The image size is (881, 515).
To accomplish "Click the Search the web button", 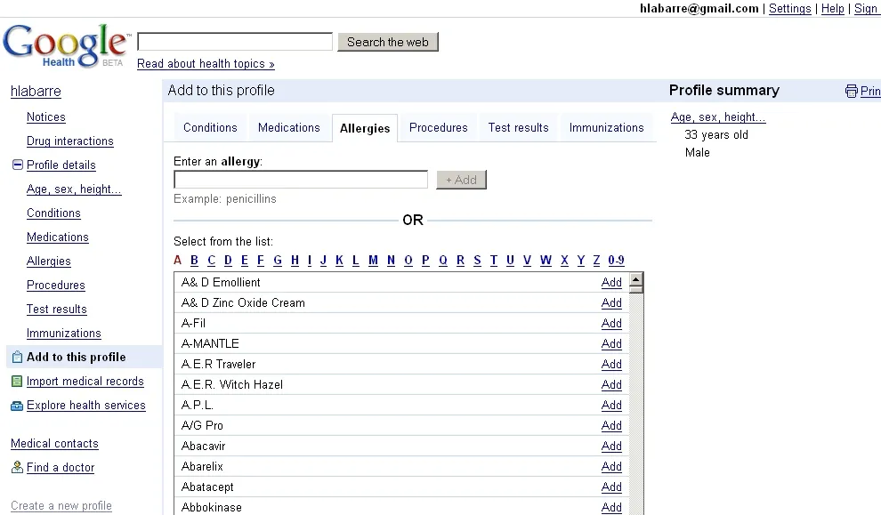I will tap(388, 42).
